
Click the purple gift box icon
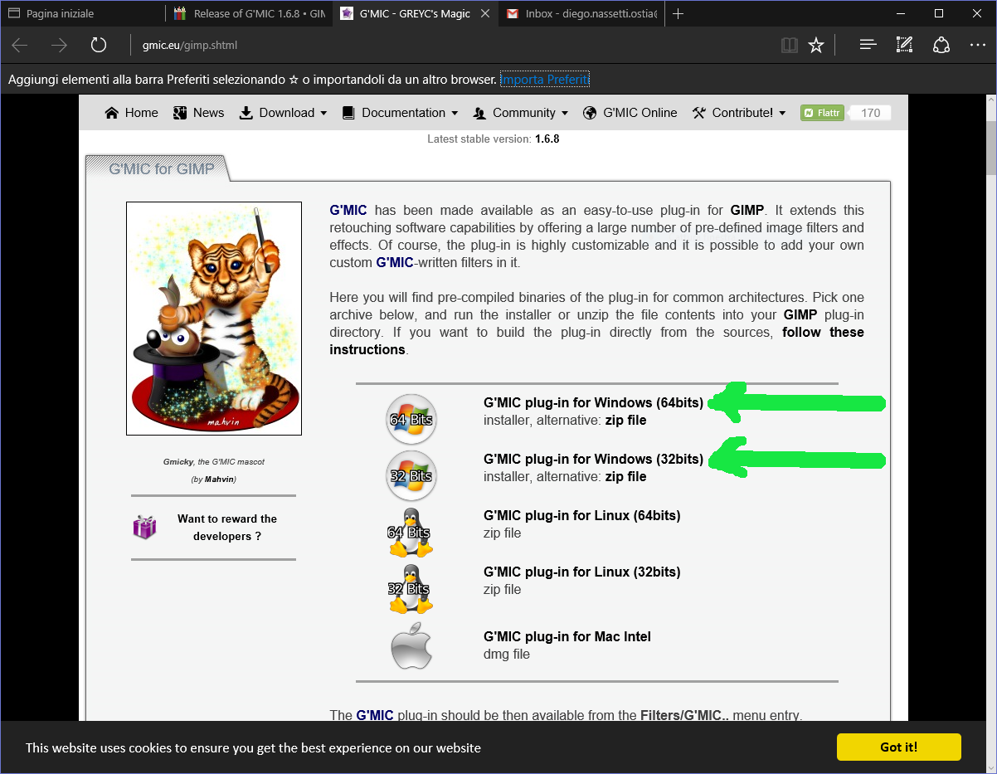tap(145, 527)
